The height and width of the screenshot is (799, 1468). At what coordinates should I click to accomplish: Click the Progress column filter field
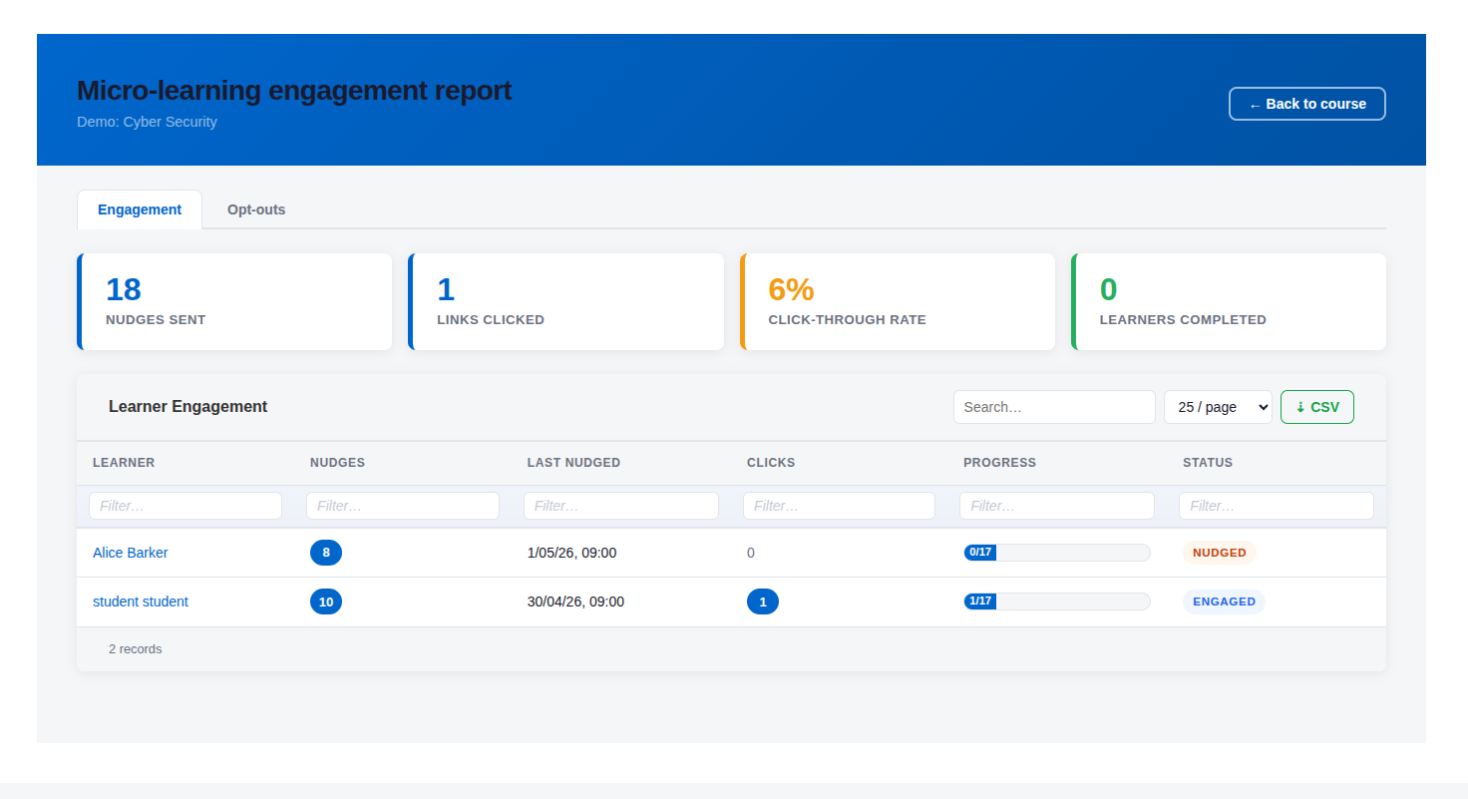coord(1057,506)
